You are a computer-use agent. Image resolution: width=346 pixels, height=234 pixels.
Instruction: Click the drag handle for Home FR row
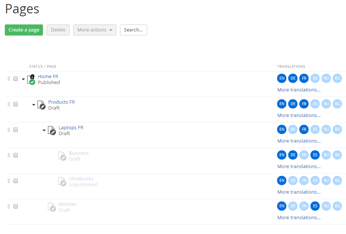click(9, 78)
